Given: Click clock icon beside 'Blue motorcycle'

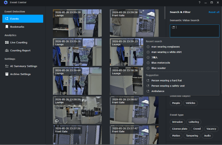Looking at the screenshot, I should (148, 63).
